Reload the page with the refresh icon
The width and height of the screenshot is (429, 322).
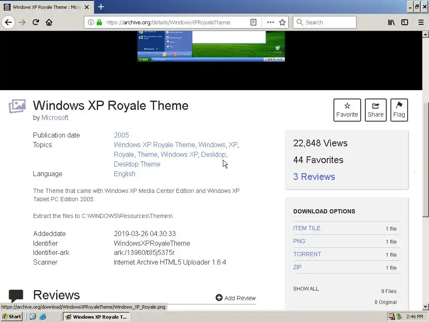(x=36, y=22)
